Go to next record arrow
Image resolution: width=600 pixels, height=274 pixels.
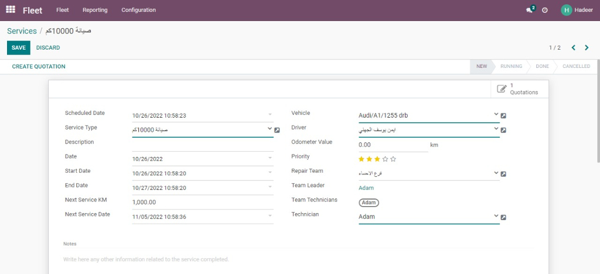coord(587,47)
